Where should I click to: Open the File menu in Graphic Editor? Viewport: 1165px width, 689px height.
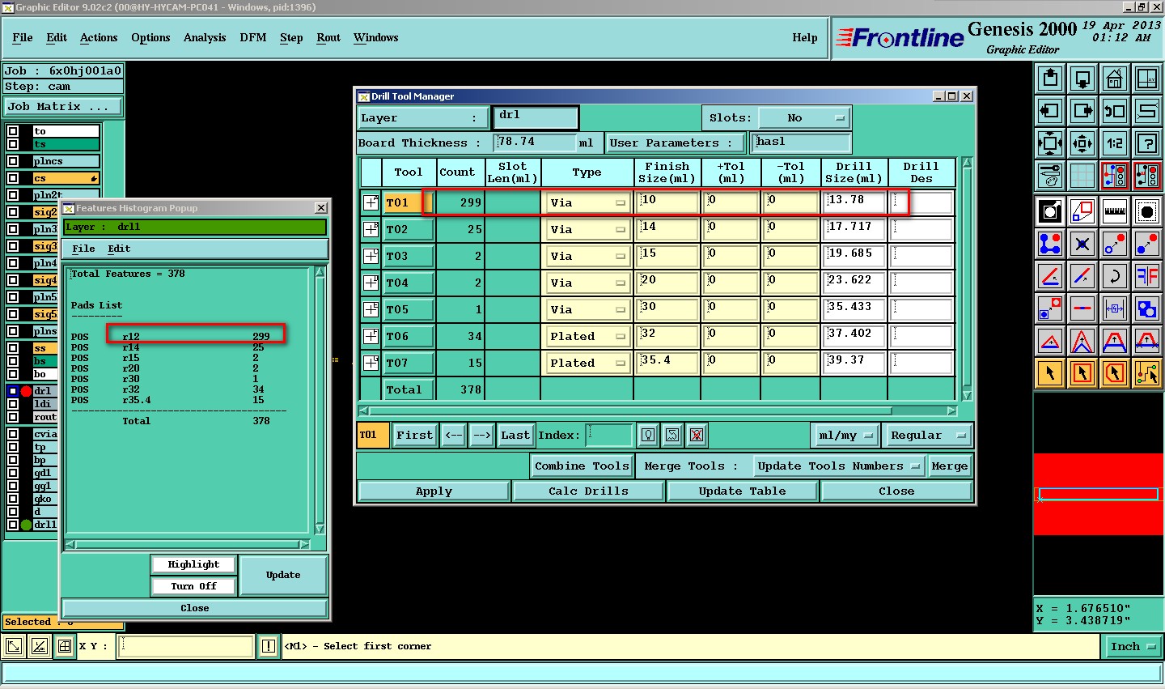[23, 38]
